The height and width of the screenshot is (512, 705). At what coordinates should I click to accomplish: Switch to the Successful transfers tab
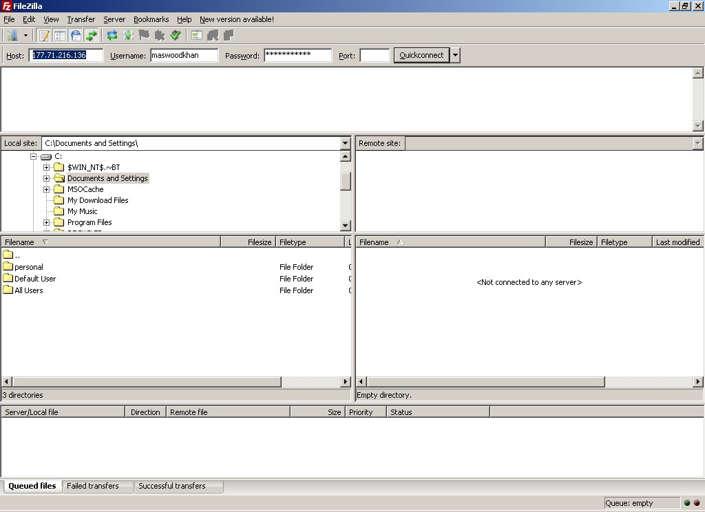pos(178,486)
